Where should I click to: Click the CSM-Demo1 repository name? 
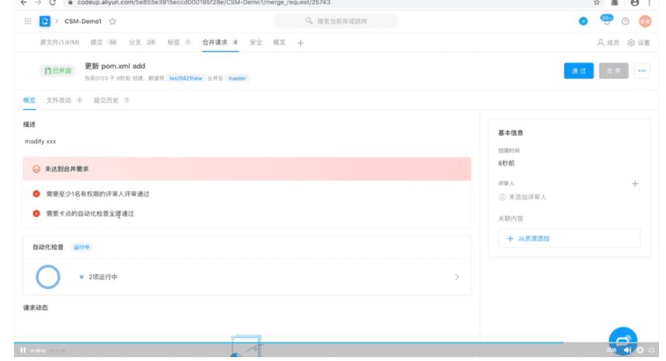(83, 21)
